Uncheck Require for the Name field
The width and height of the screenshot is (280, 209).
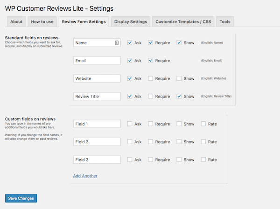[151, 42]
